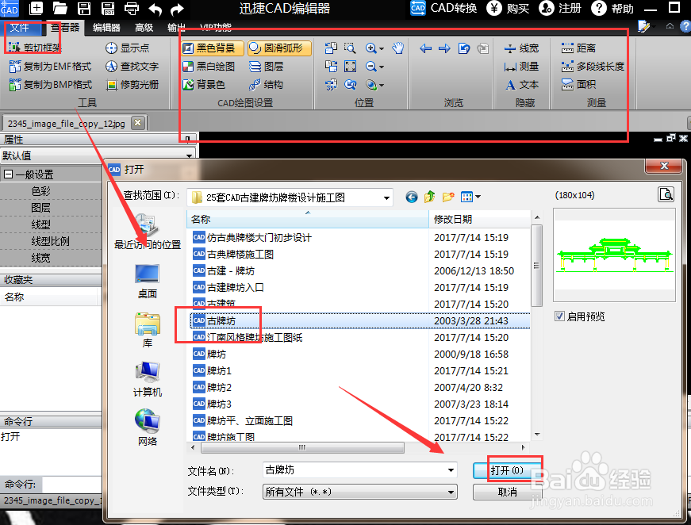Click the 取消 cancel button
Screen dimensions: 691x525
click(508, 492)
